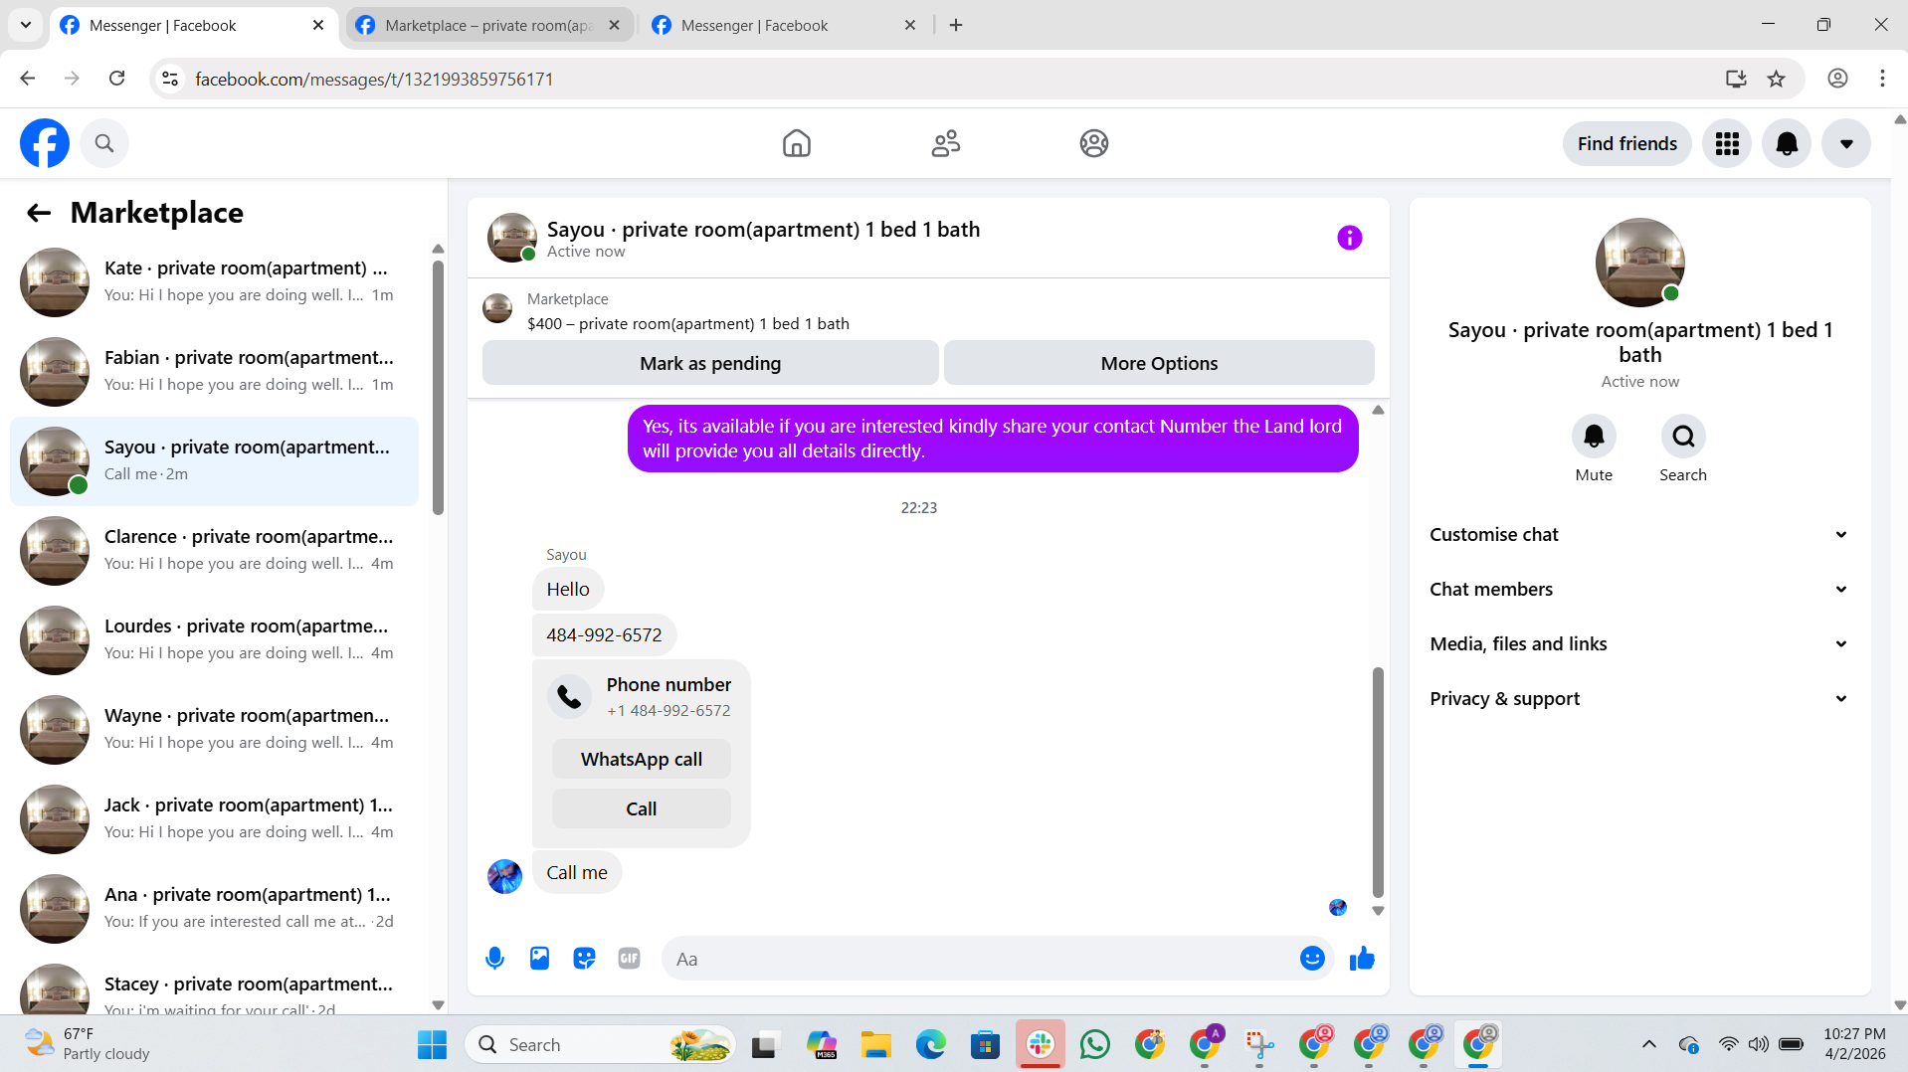Expand Media, files and links section
Image resolution: width=1908 pixels, height=1072 pixels.
pyautogui.click(x=1639, y=643)
